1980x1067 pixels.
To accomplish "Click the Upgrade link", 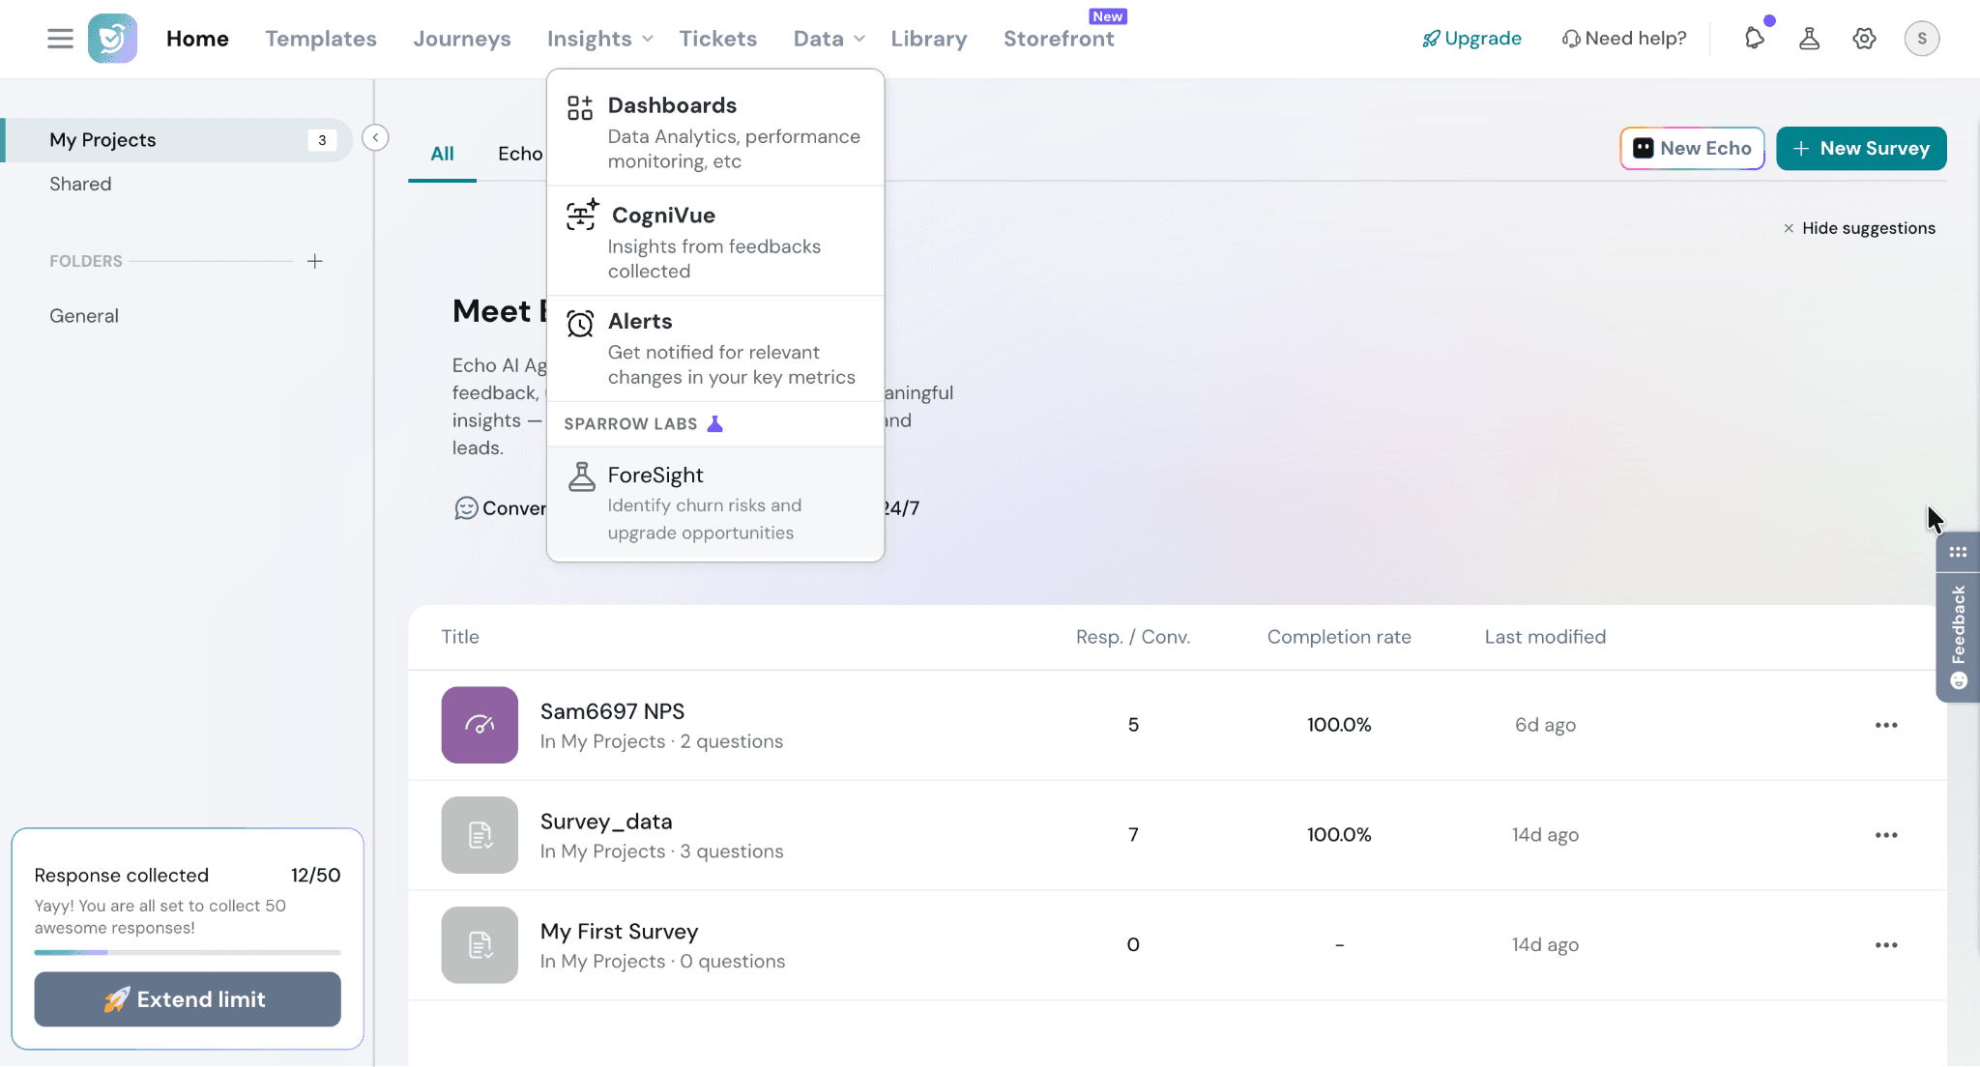I will (x=1471, y=39).
